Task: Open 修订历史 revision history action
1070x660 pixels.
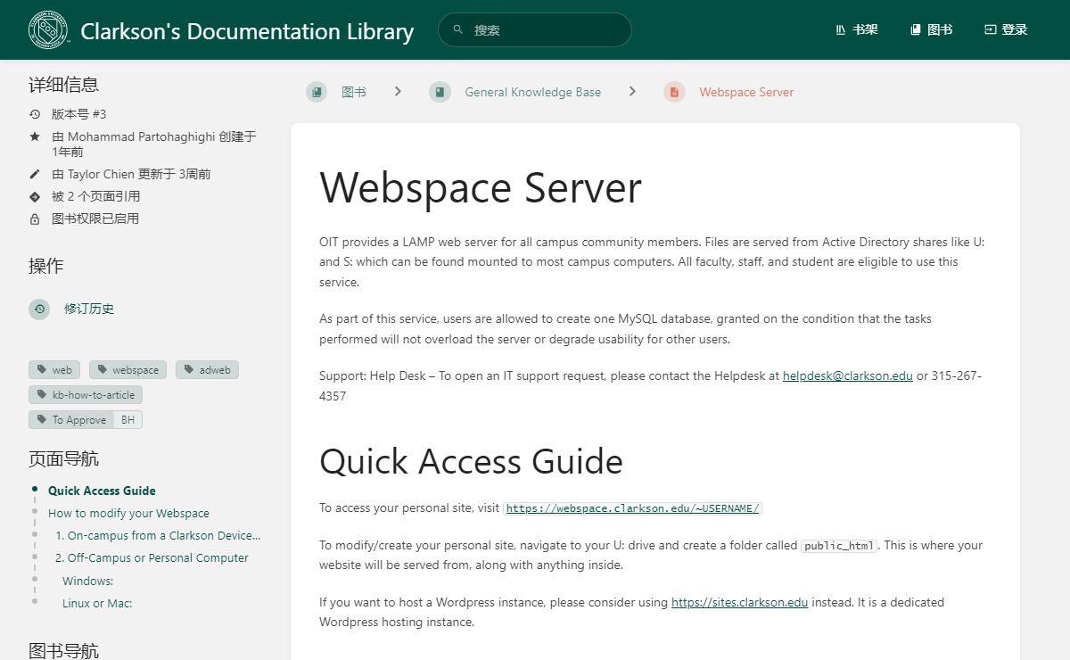Action: click(x=89, y=309)
